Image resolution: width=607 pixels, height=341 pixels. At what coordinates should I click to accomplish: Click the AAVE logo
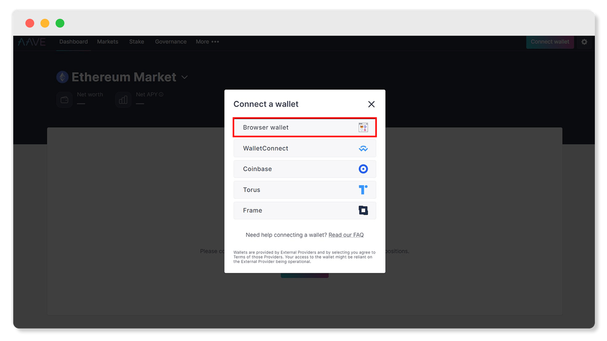32,42
